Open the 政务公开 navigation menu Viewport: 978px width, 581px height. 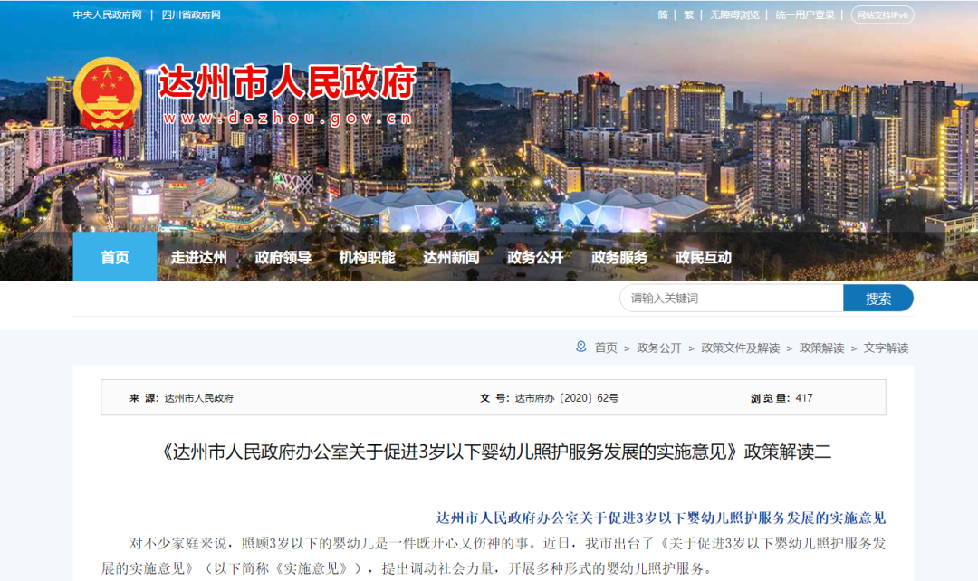coord(535,257)
